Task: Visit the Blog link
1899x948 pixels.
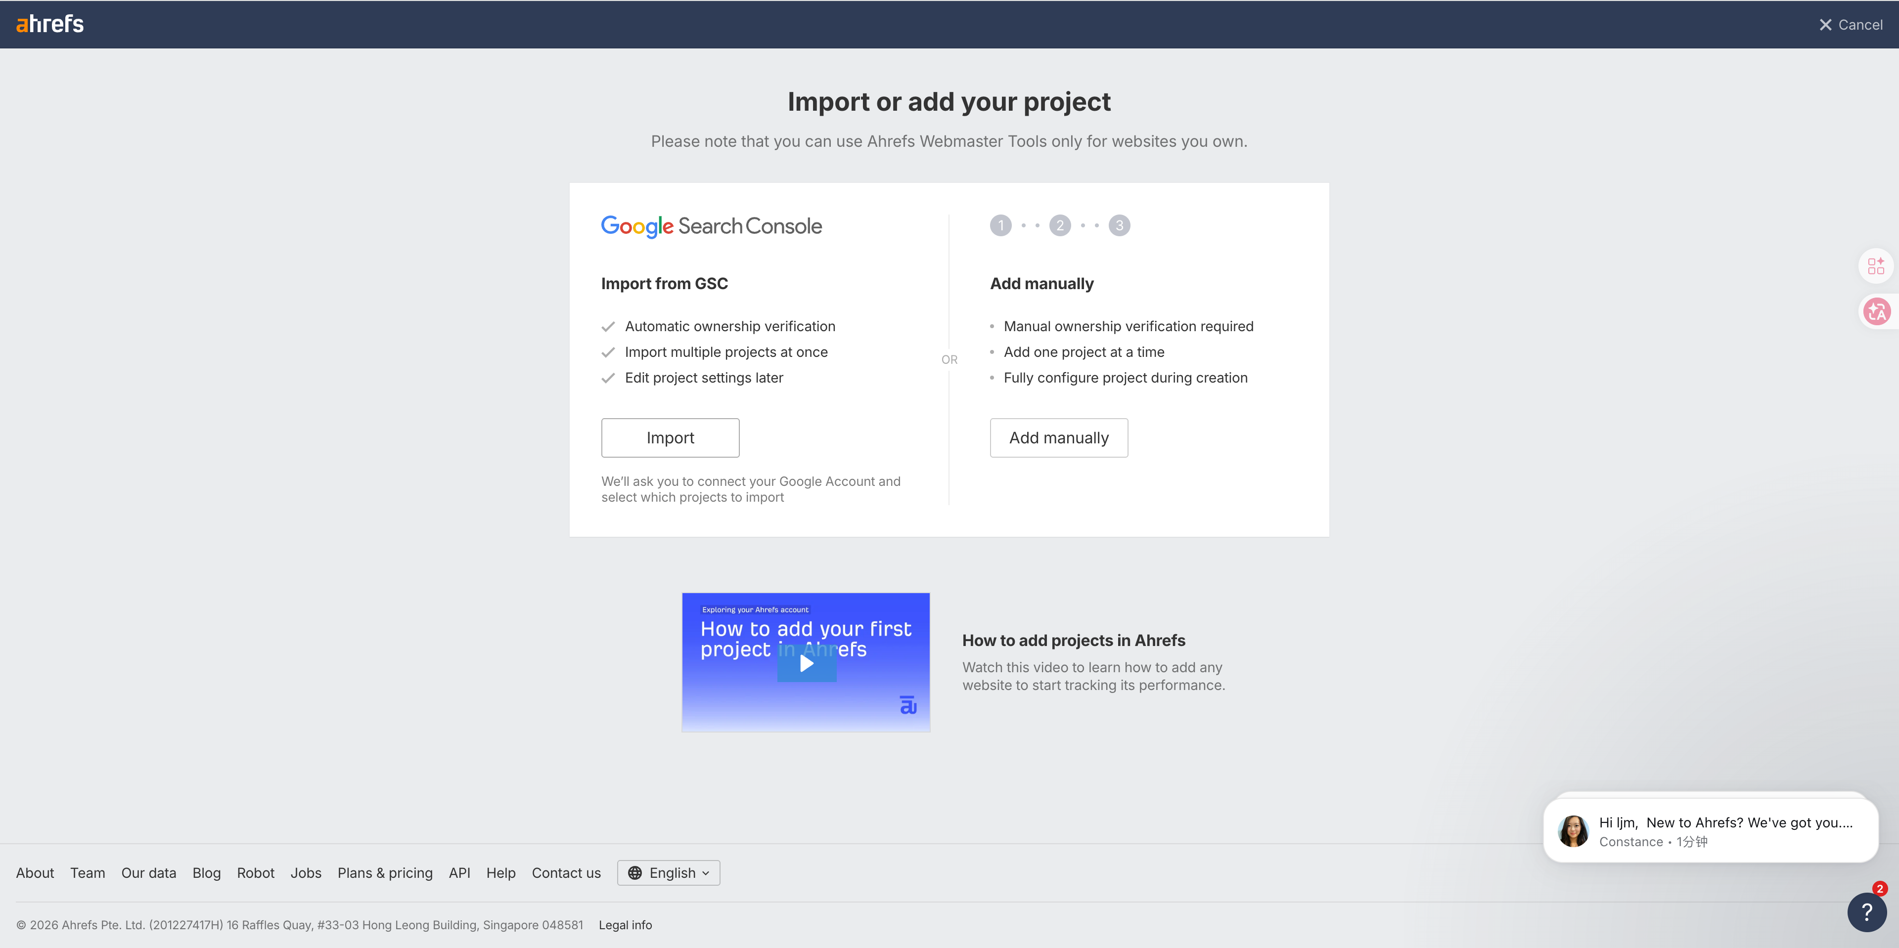Action: (206, 873)
